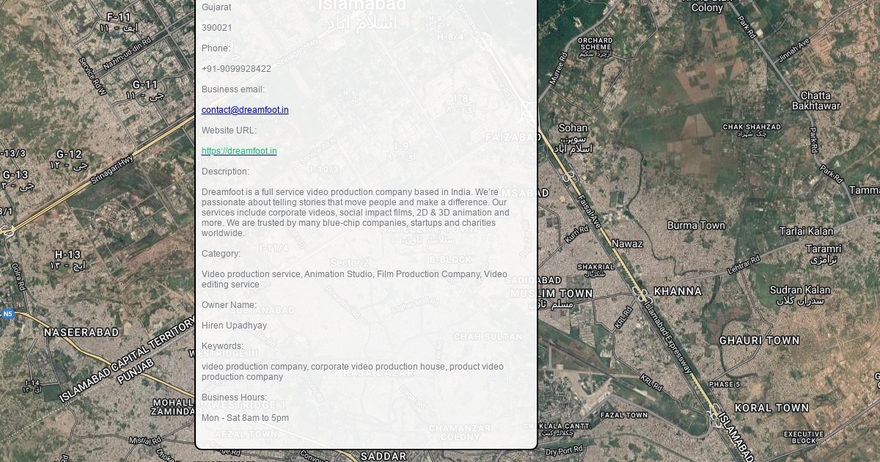
Task: Click the Chatta Bakhtawar label on map
Action: [815, 100]
